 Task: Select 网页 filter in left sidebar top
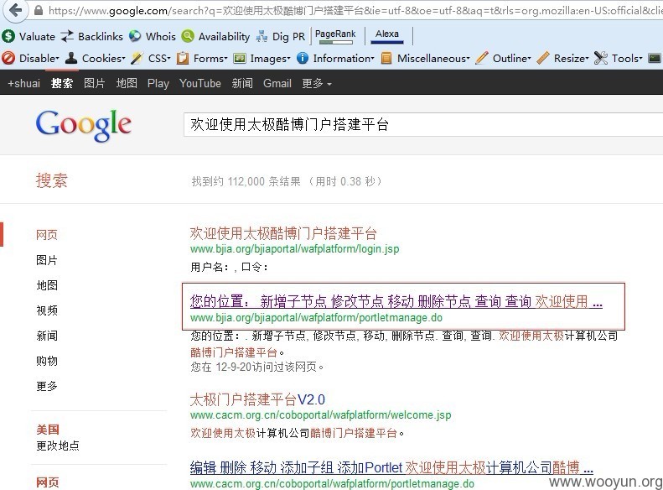click(x=46, y=235)
